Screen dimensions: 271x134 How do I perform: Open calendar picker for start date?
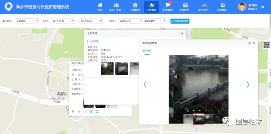[x=73, y=21]
